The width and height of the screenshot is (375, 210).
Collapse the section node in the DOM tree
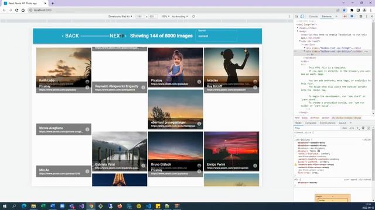(302, 44)
